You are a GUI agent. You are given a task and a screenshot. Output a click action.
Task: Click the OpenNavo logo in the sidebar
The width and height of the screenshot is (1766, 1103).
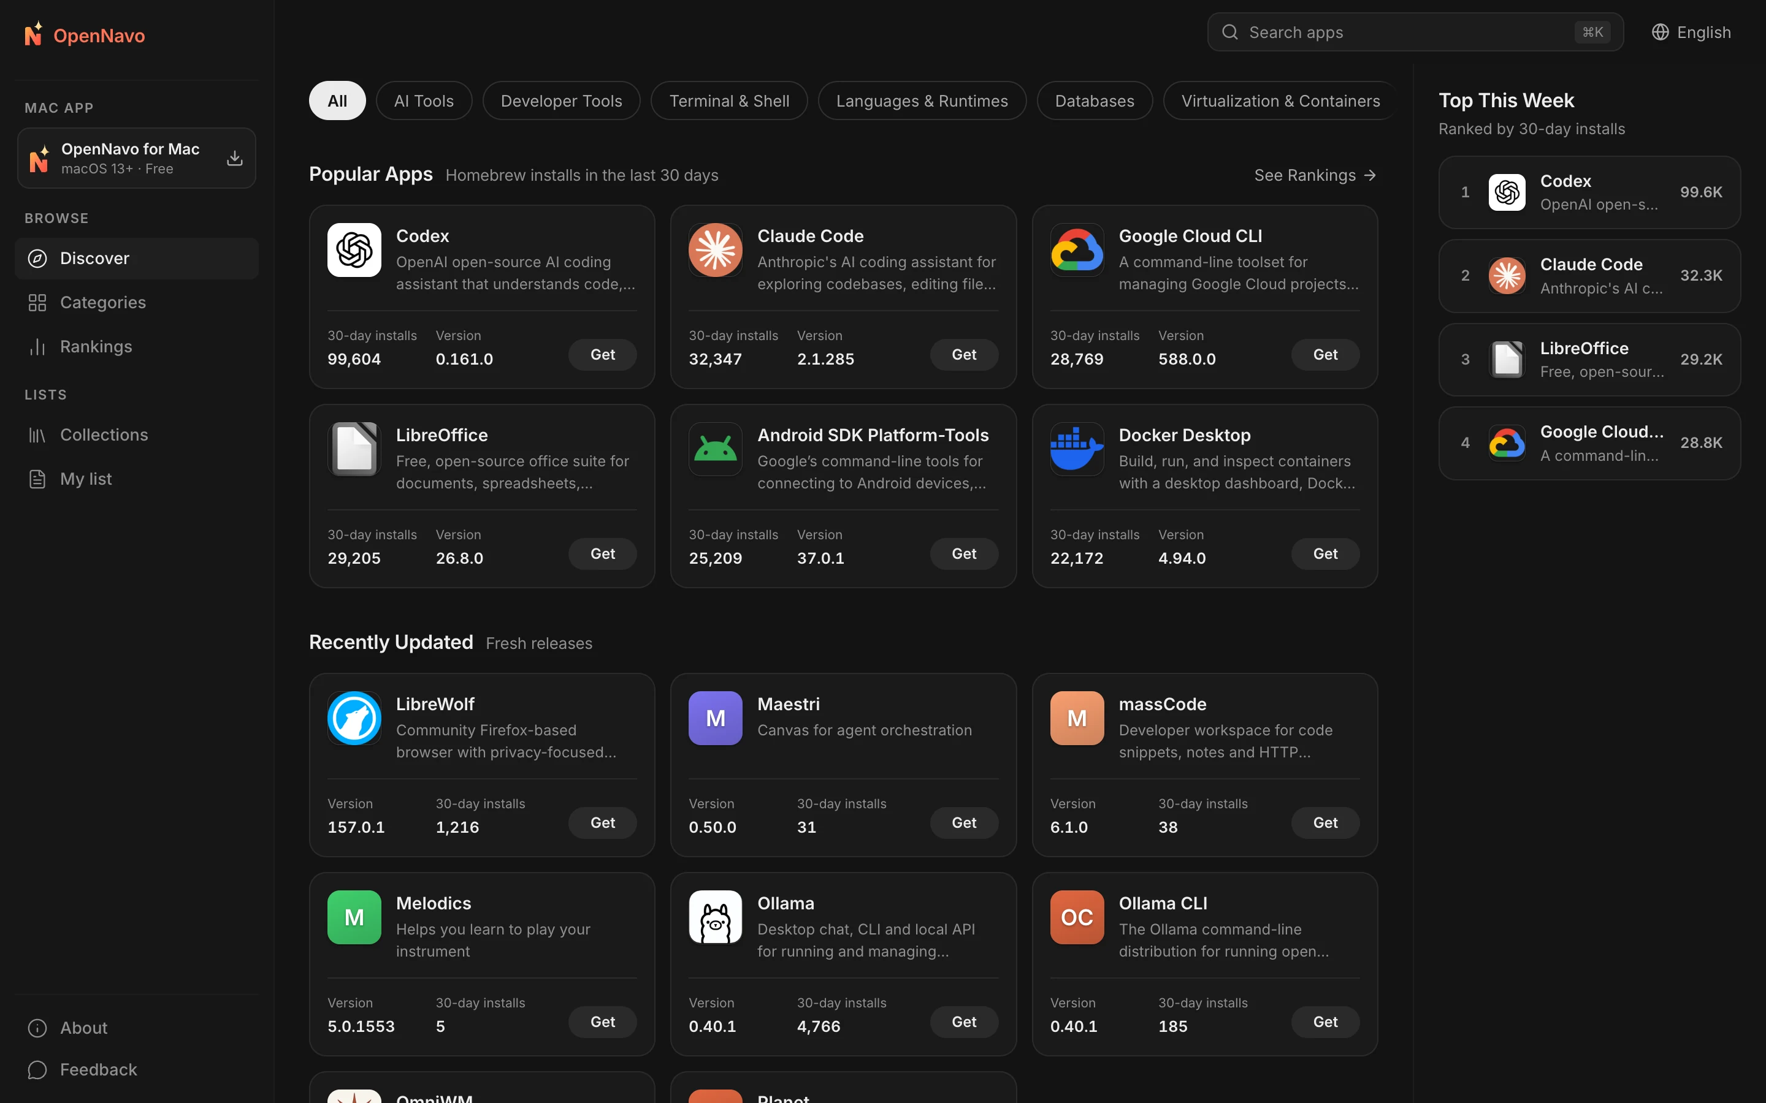click(x=85, y=34)
